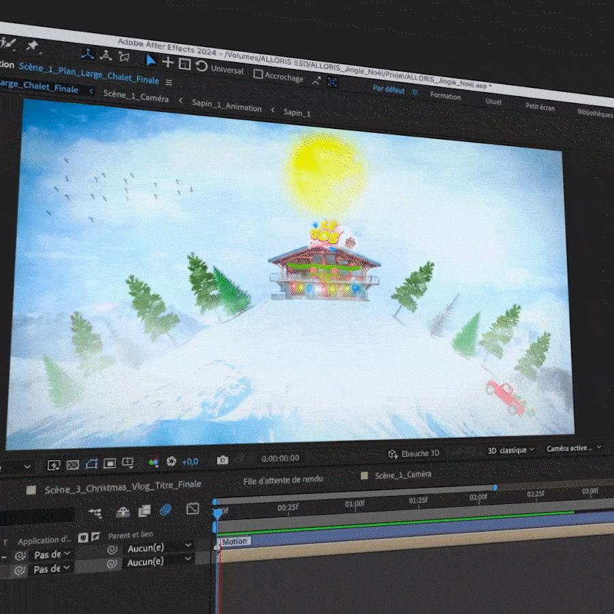This screenshot has height=614, width=614.
Task: Click the timeline at the 01:00f mark
Action: point(354,505)
